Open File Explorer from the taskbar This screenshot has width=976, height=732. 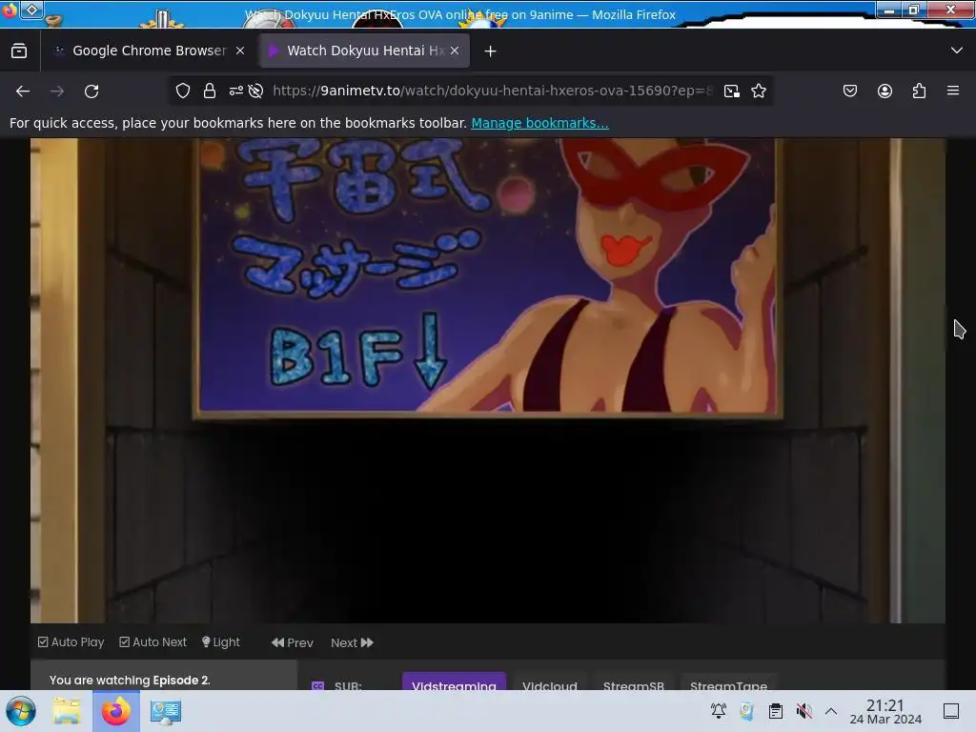pyautogui.click(x=67, y=711)
